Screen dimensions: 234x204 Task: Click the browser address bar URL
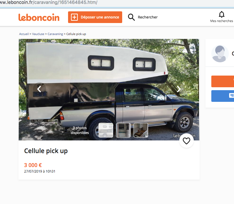[x=49, y=3]
